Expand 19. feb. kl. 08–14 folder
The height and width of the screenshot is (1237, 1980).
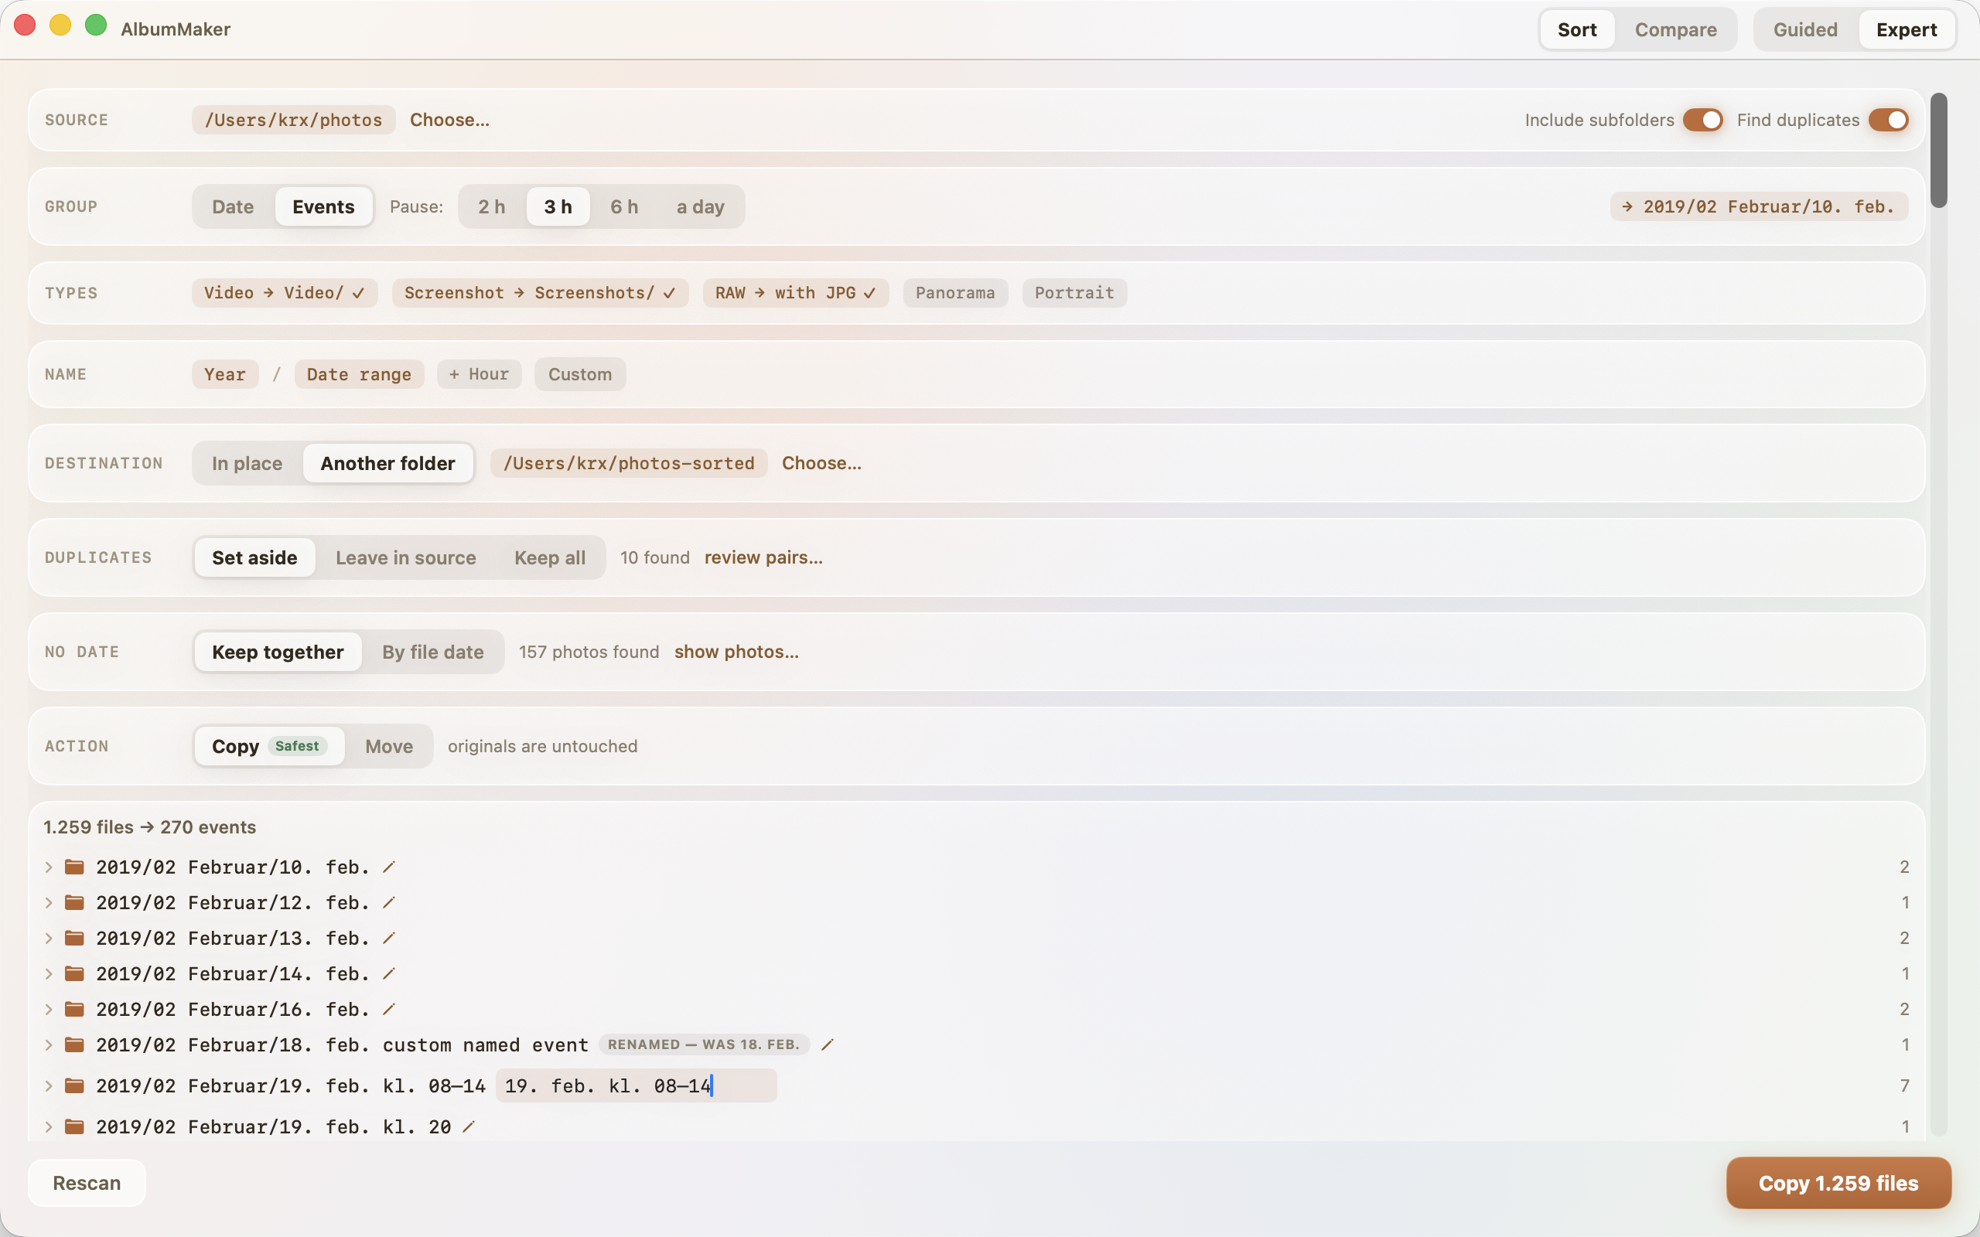point(49,1085)
